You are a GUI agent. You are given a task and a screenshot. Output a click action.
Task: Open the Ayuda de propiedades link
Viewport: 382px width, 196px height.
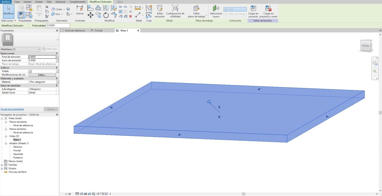12,109
